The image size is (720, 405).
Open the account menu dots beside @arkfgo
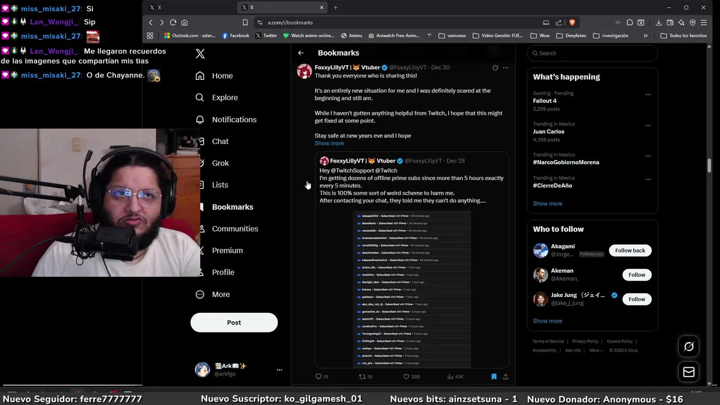279,370
